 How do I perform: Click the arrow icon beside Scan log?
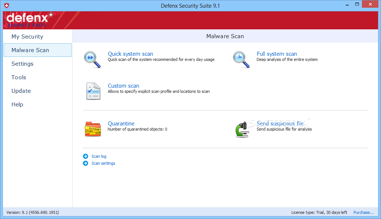[86, 156]
